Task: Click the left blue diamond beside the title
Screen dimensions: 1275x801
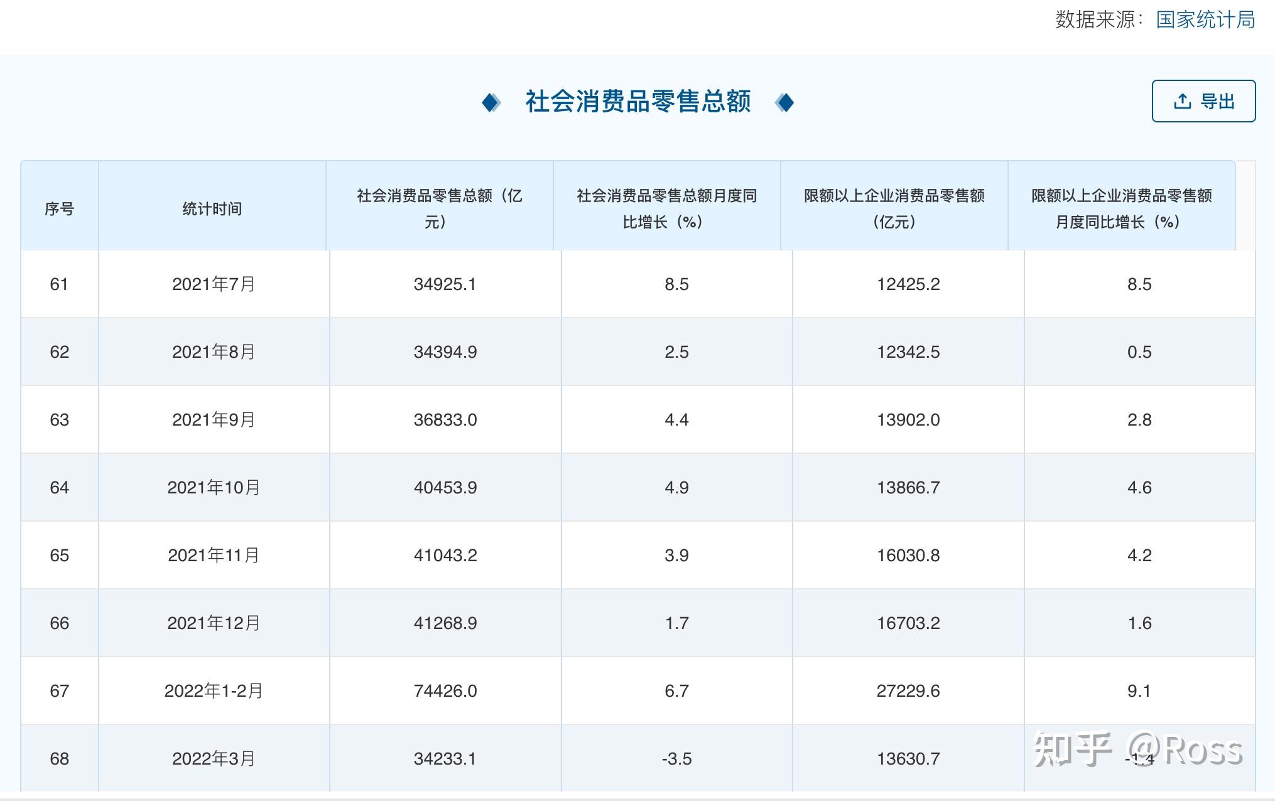Action: click(x=491, y=102)
